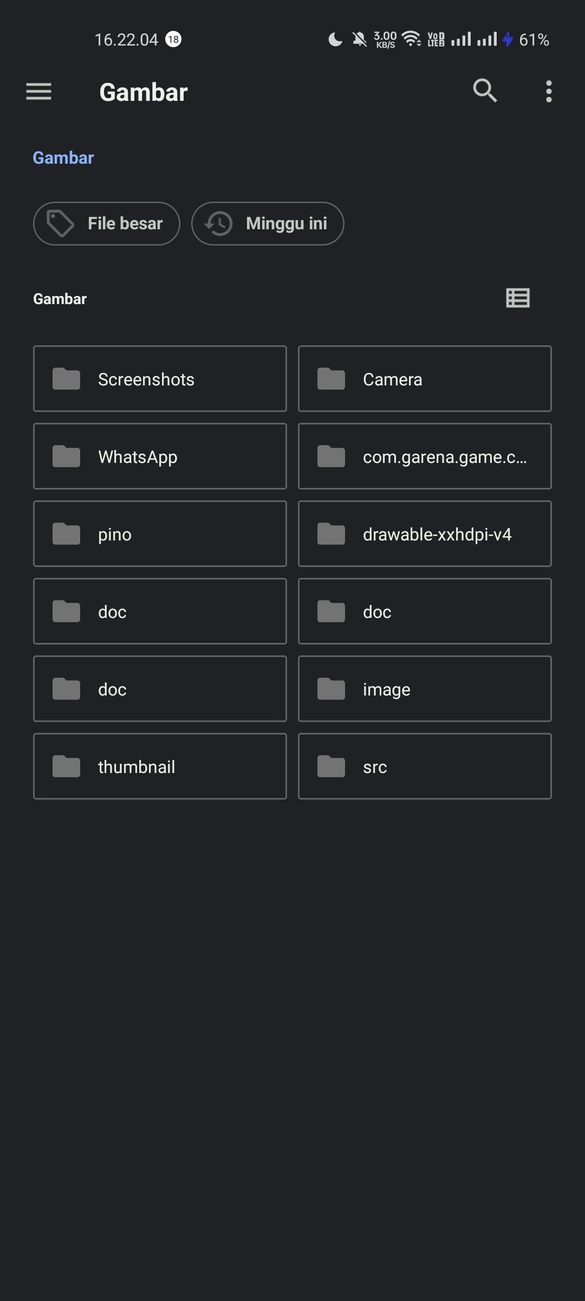
Task: Open the com.garena.game folder
Action: click(425, 456)
